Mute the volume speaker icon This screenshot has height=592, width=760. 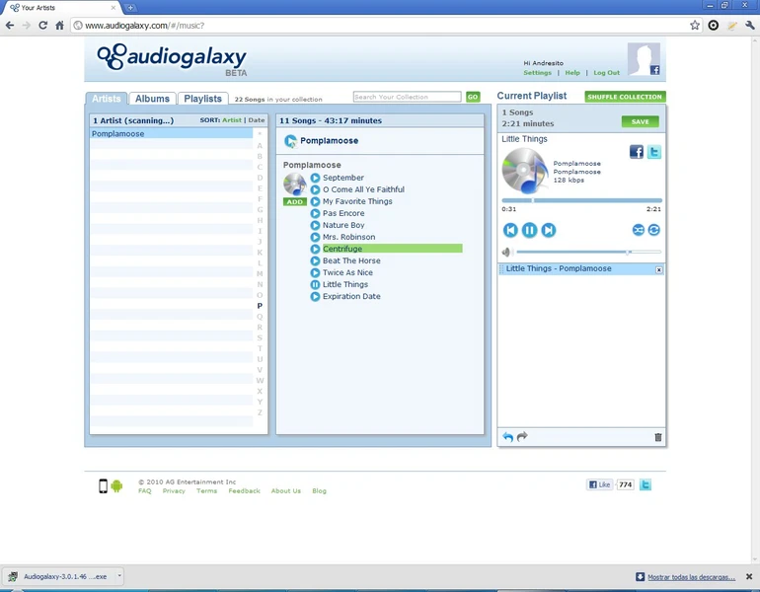(506, 252)
